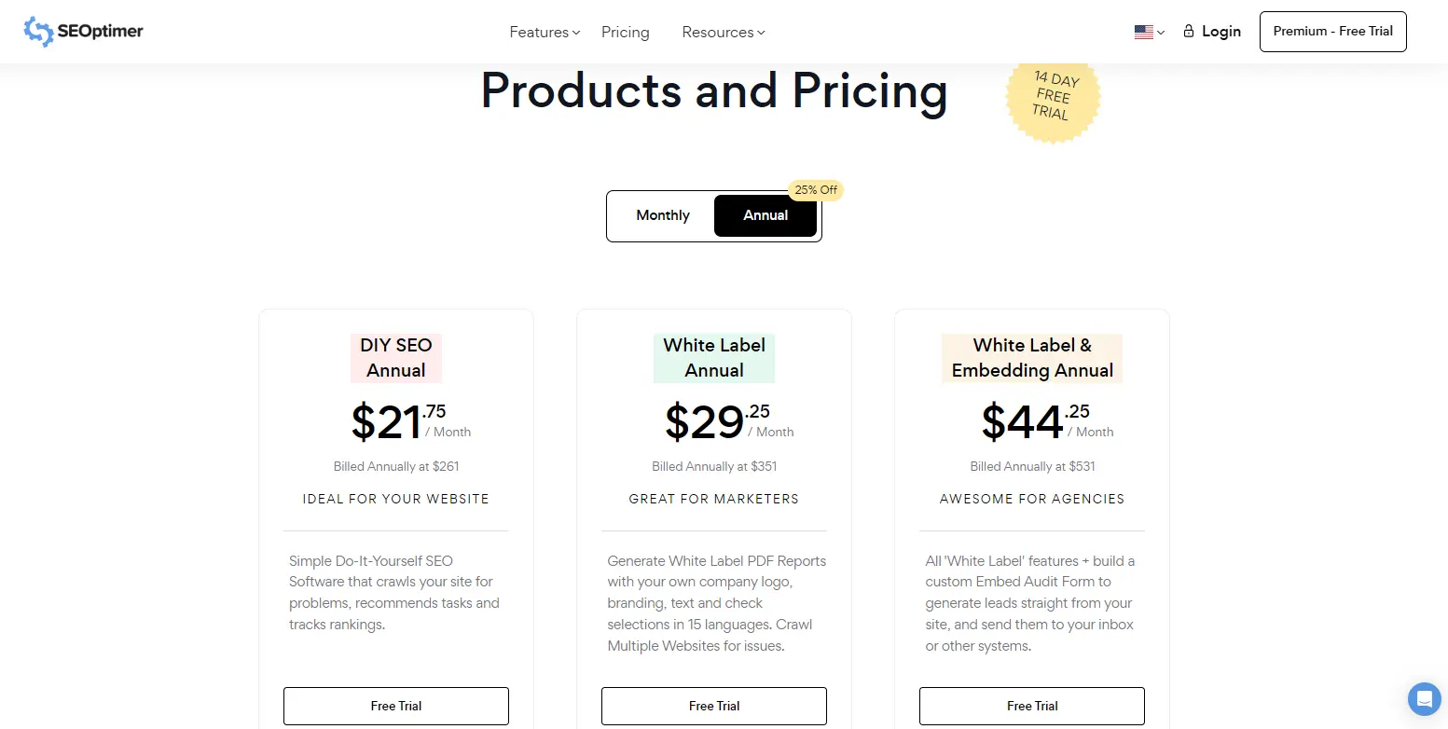
Task: Click the White Label Annual green heading
Action: [714, 358]
